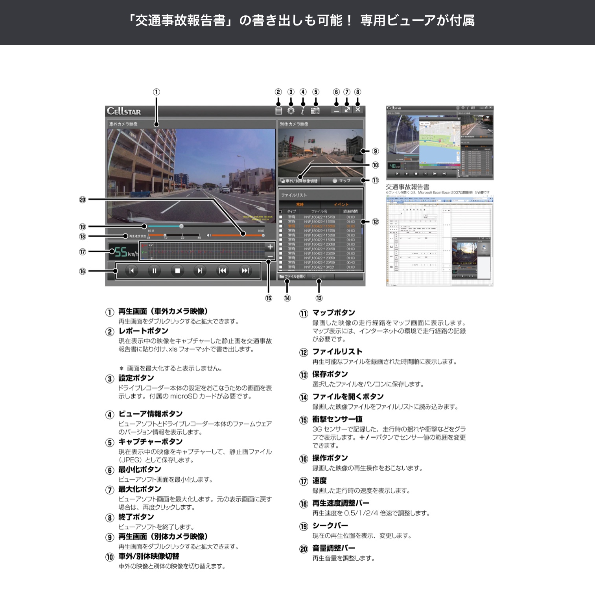The width and height of the screenshot is (595, 600).
Task: Step forward one frame
Action: coord(200,270)
